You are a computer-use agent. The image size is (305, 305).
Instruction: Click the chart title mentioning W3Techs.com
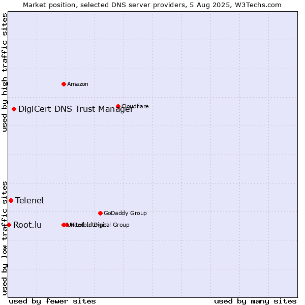152,5
